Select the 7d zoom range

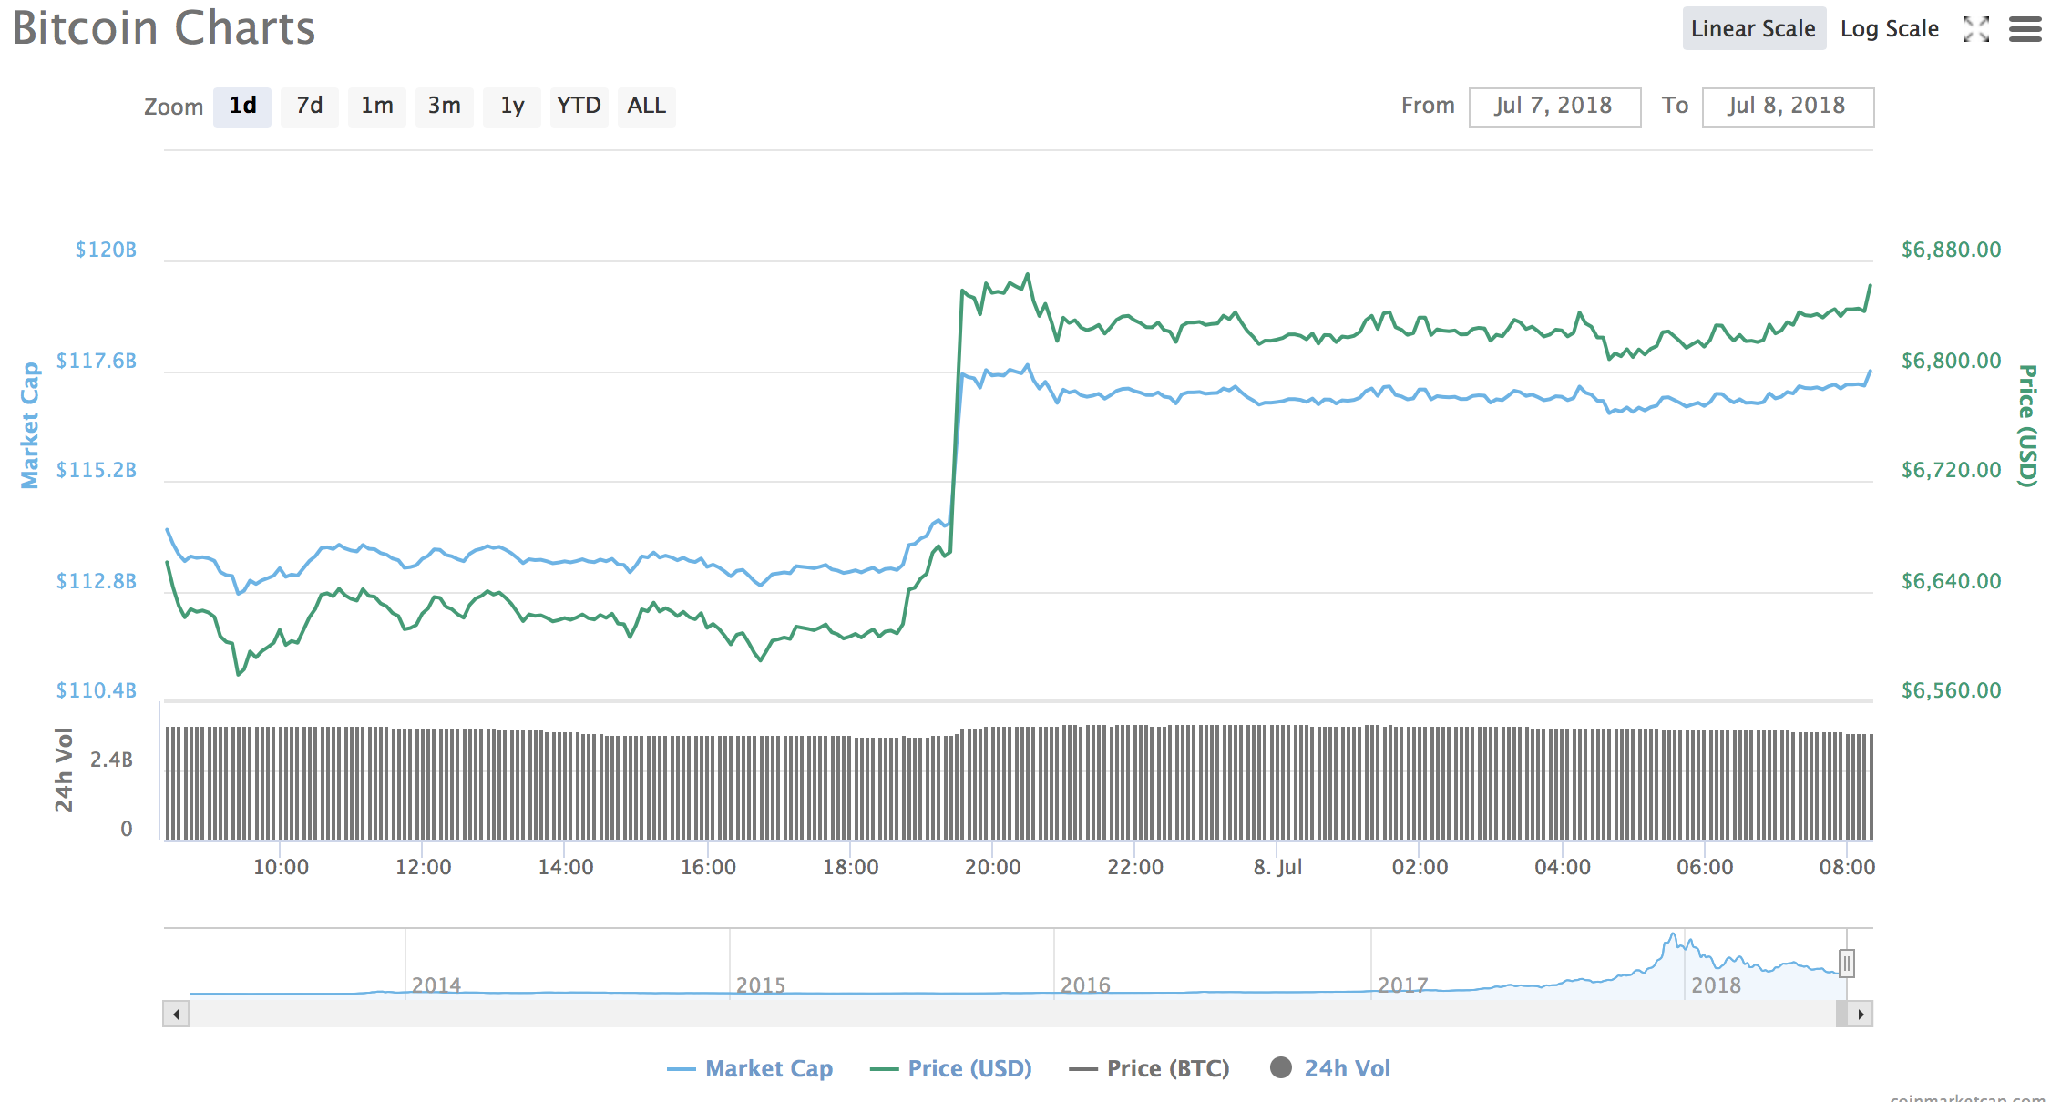click(x=310, y=106)
